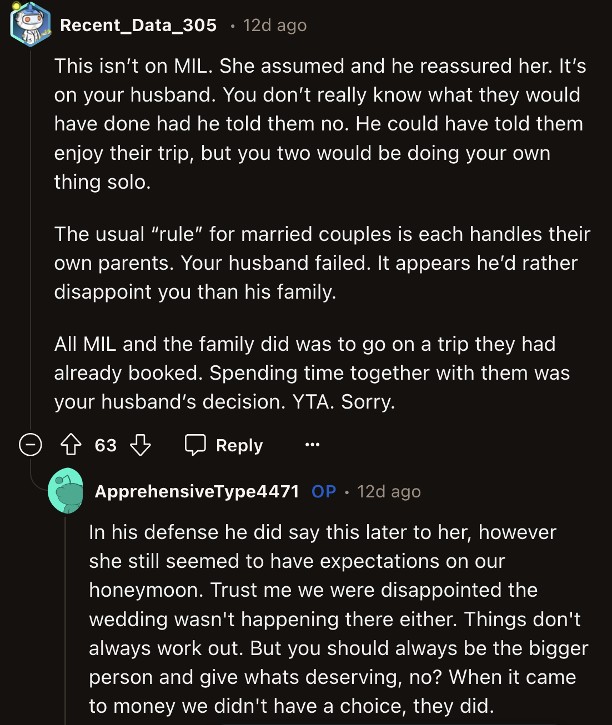This screenshot has height=725, width=612.
Task: Toggle collapse state of the parent comment
Action: [29, 445]
